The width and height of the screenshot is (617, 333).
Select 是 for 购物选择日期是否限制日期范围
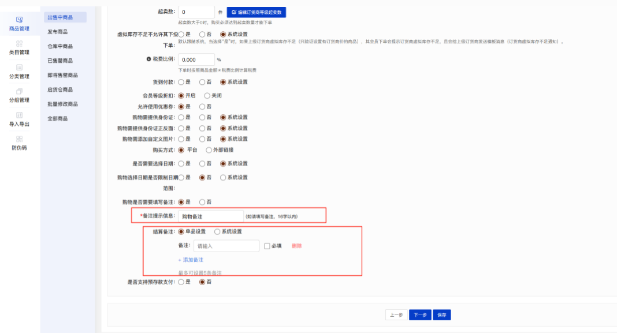[181, 178]
